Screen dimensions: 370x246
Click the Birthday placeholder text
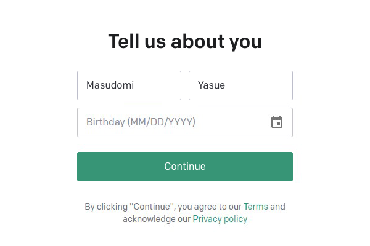tap(141, 122)
